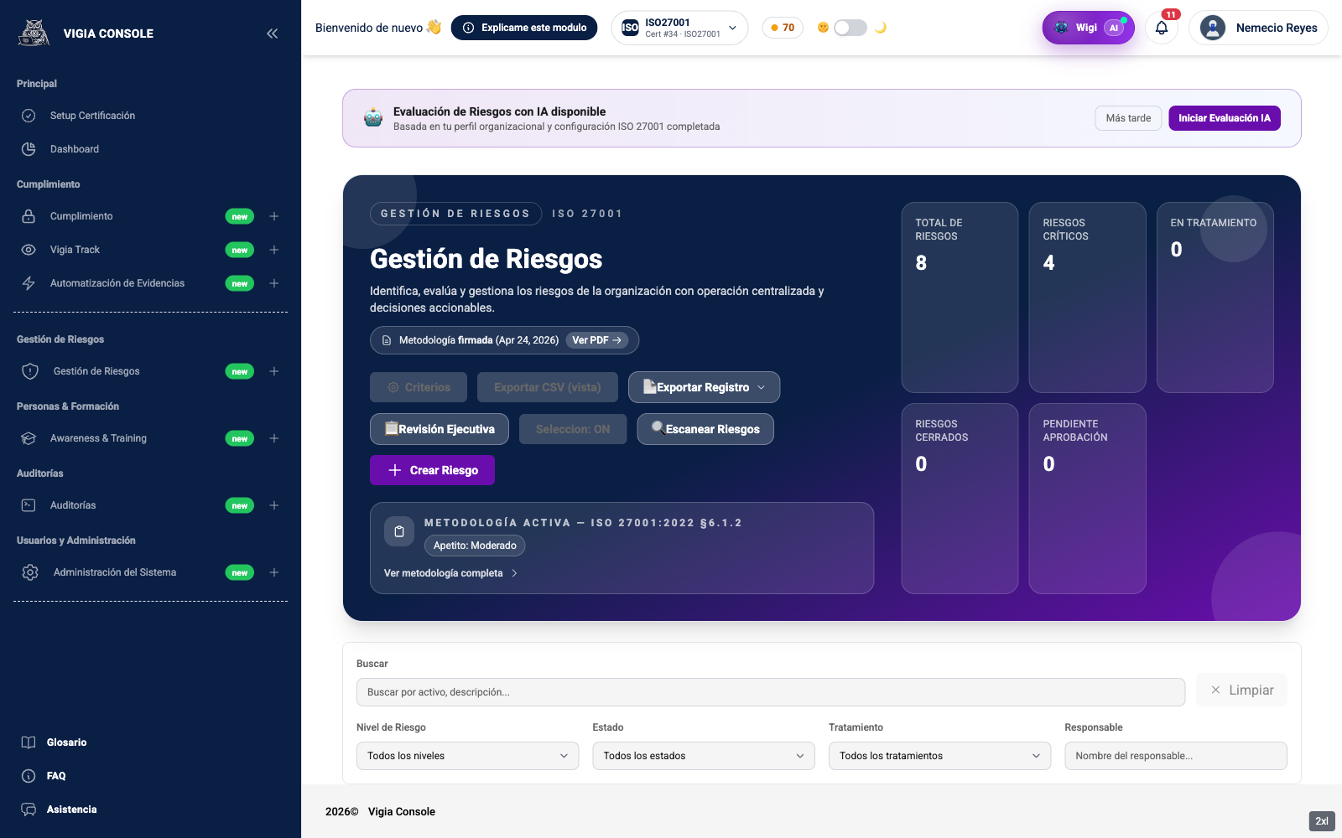Screen dimensions: 1342x838
Task: Click the Awareness & Training graduation icon
Action: tap(29, 438)
